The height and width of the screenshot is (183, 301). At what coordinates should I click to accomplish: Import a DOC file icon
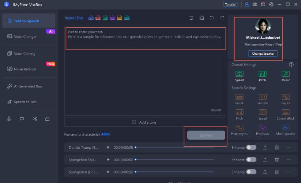tap(91, 17)
